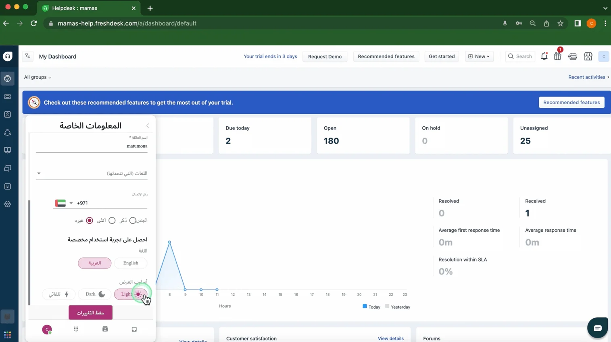
Task: Expand the All groups dropdown
Action: click(x=38, y=77)
